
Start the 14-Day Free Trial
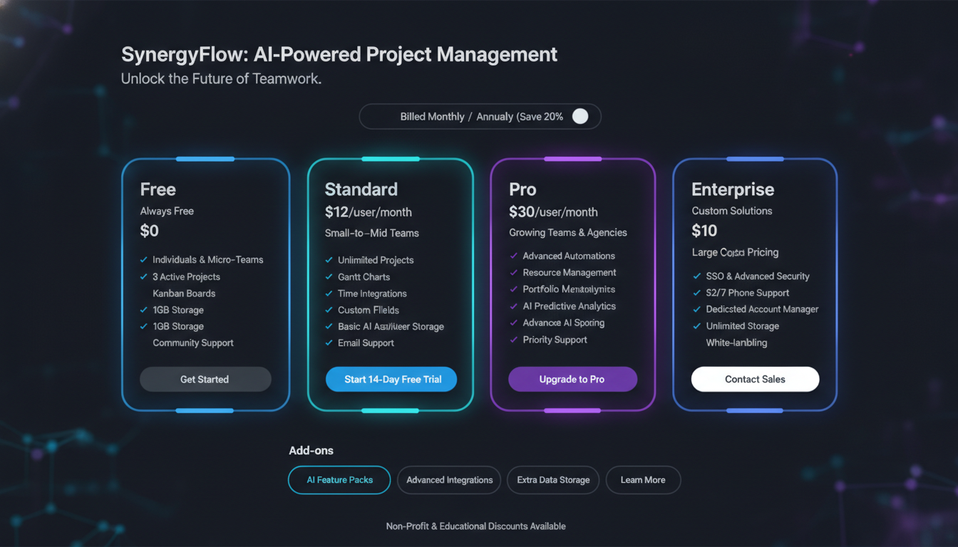point(391,379)
